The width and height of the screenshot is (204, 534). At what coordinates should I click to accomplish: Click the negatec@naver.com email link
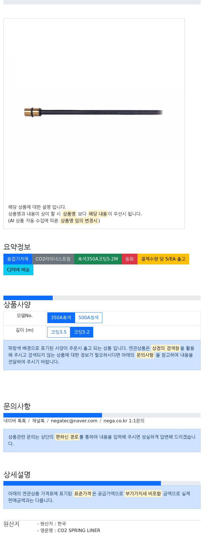pyautogui.click(x=74, y=421)
